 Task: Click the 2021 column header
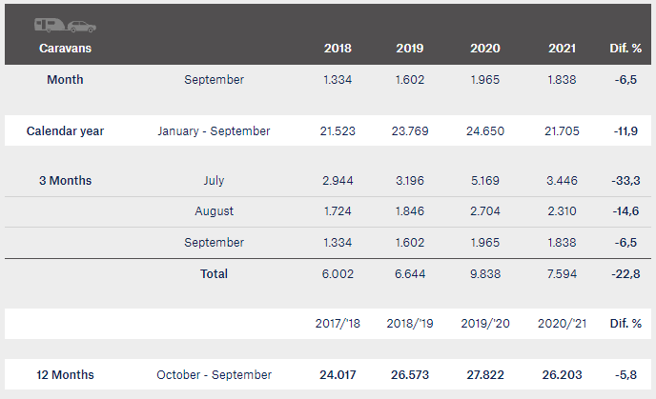tap(562, 49)
